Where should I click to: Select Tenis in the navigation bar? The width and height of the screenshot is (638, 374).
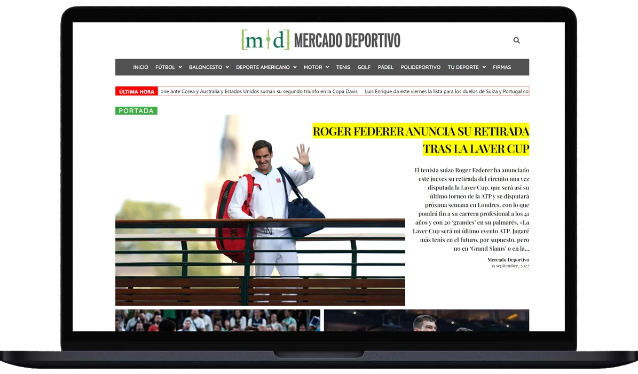[343, 67]
